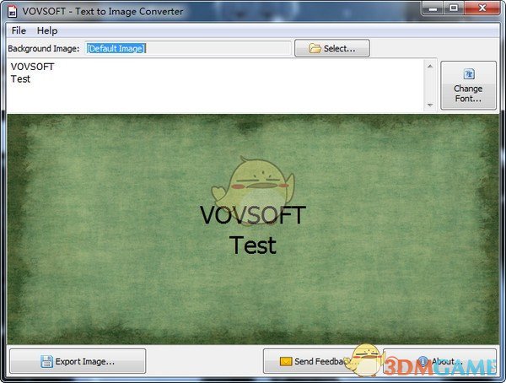Screen dimensions: 506x383
Task: Open the Help menu
Action: pos(47,30)
